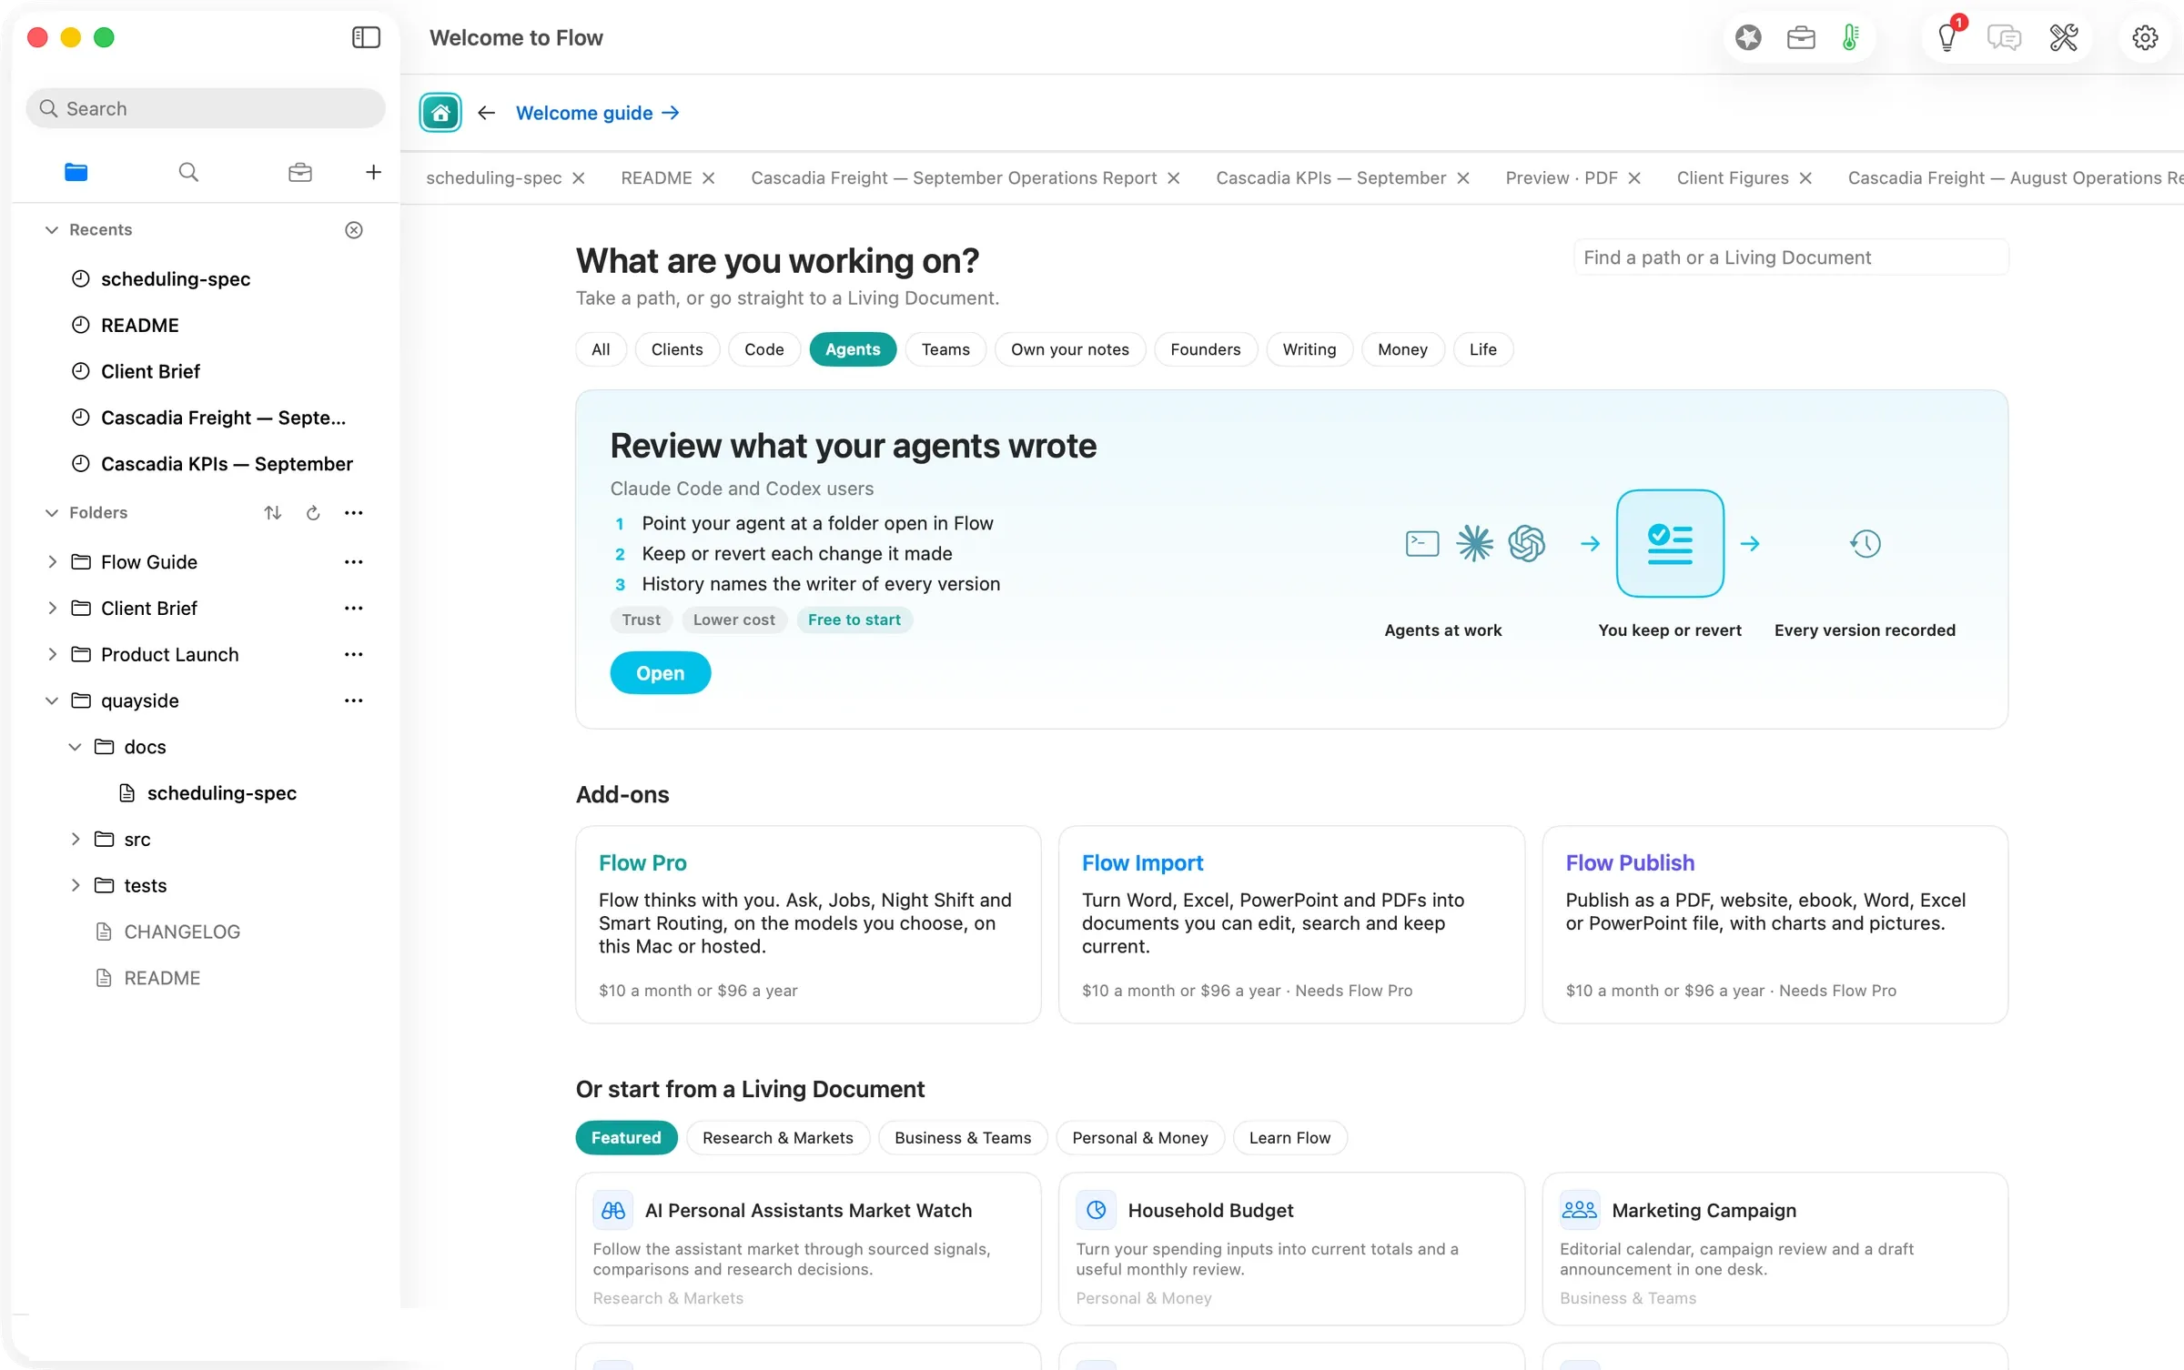This screenshot has height=1370, width=2184.
Task: Collapse the Recents section
Action: coord(52,230)
